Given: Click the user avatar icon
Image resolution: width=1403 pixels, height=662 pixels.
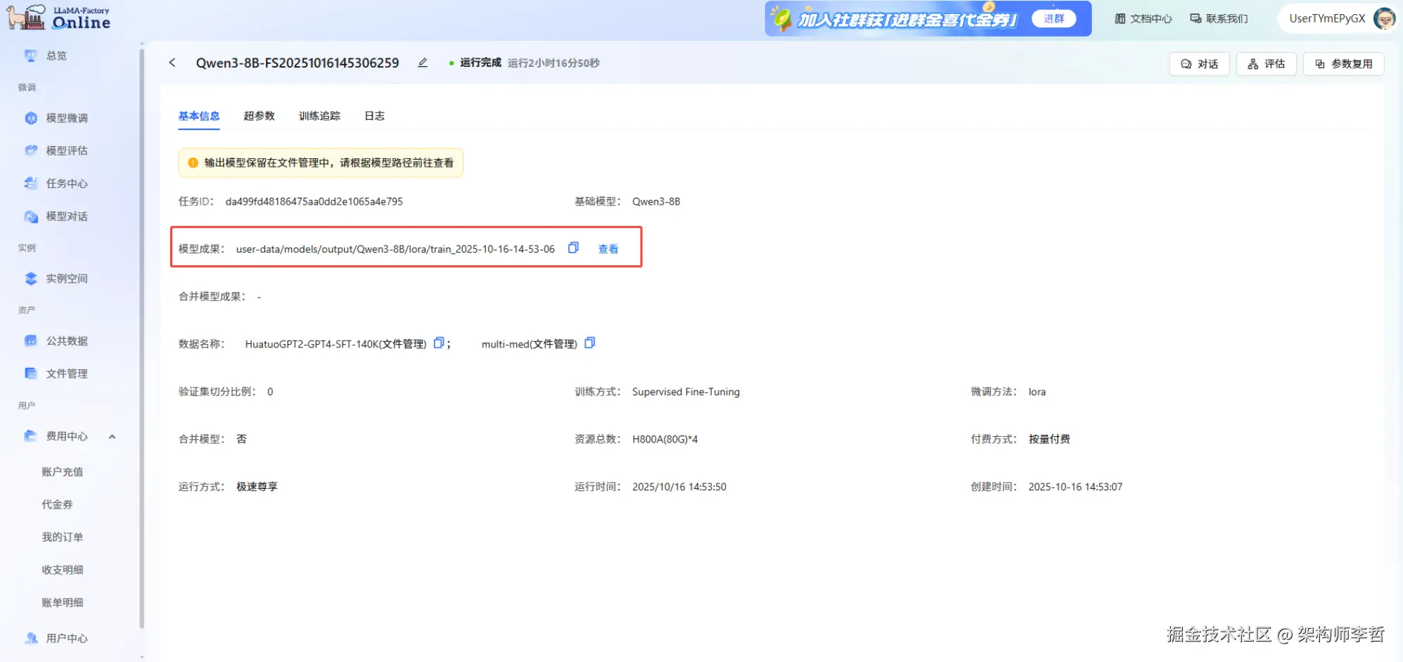Looking at the screenshot, I should coord(1384,19).
